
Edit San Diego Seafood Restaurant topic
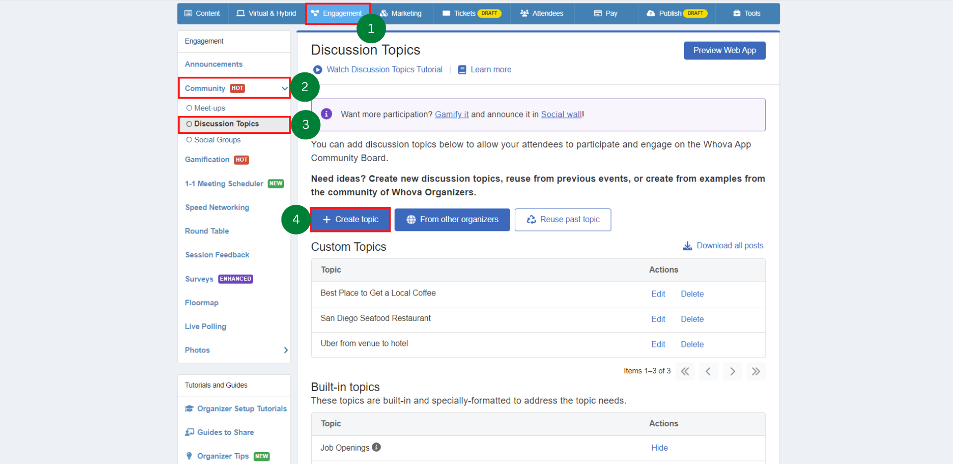(x=658, y=319)
